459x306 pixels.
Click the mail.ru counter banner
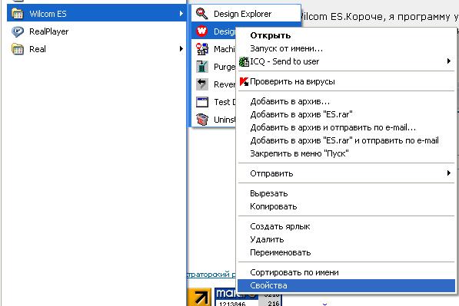click(248, 298)
